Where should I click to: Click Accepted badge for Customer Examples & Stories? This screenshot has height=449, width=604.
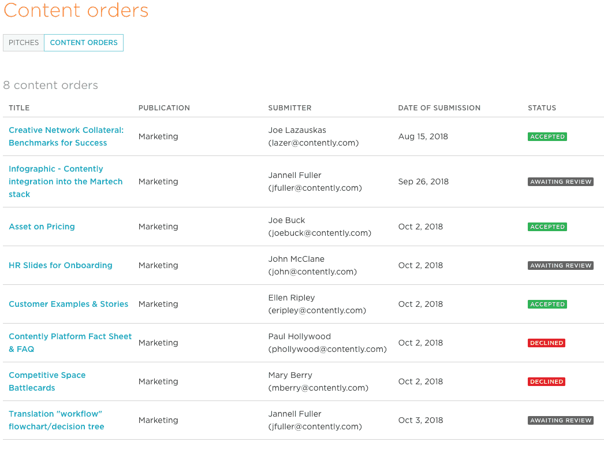point(547,305)
